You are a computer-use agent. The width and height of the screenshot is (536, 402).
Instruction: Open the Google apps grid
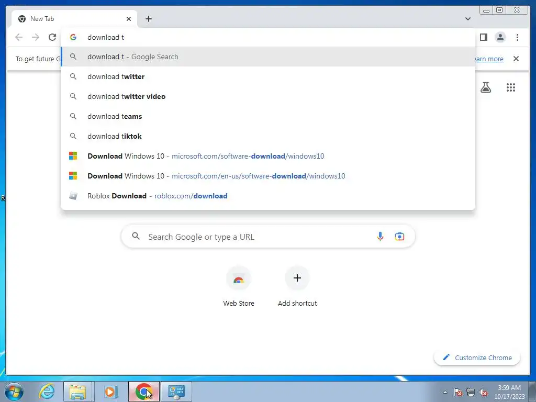pyautogui.click(x=511, y=87)
